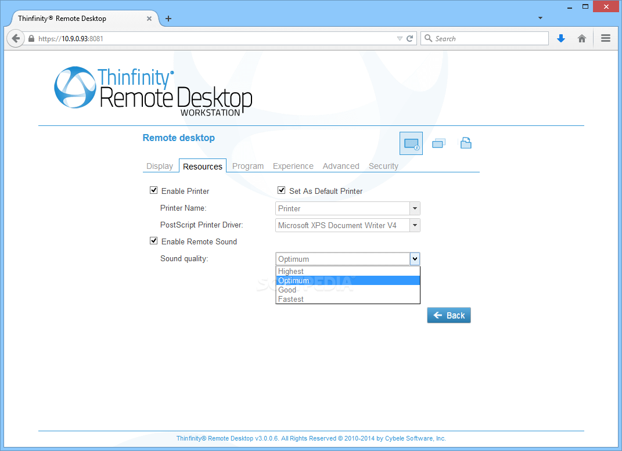Switch to the Experience tab
622x451 pixels.
pyautogui.click(x=293, y=166)
